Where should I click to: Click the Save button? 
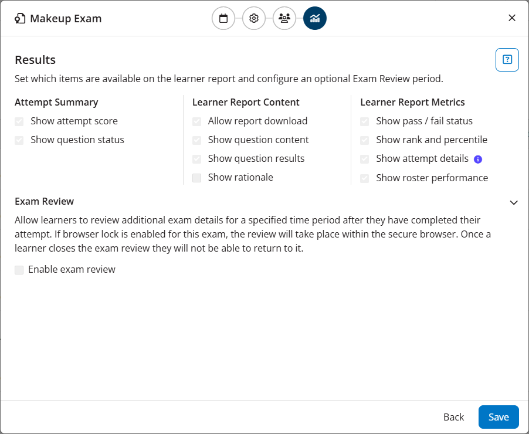499,417
